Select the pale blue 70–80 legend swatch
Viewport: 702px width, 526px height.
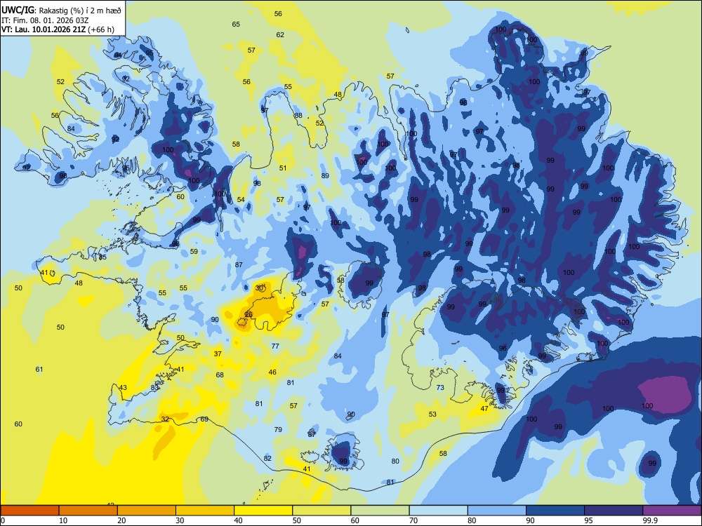pyautogui.click(x=438, y=511)
